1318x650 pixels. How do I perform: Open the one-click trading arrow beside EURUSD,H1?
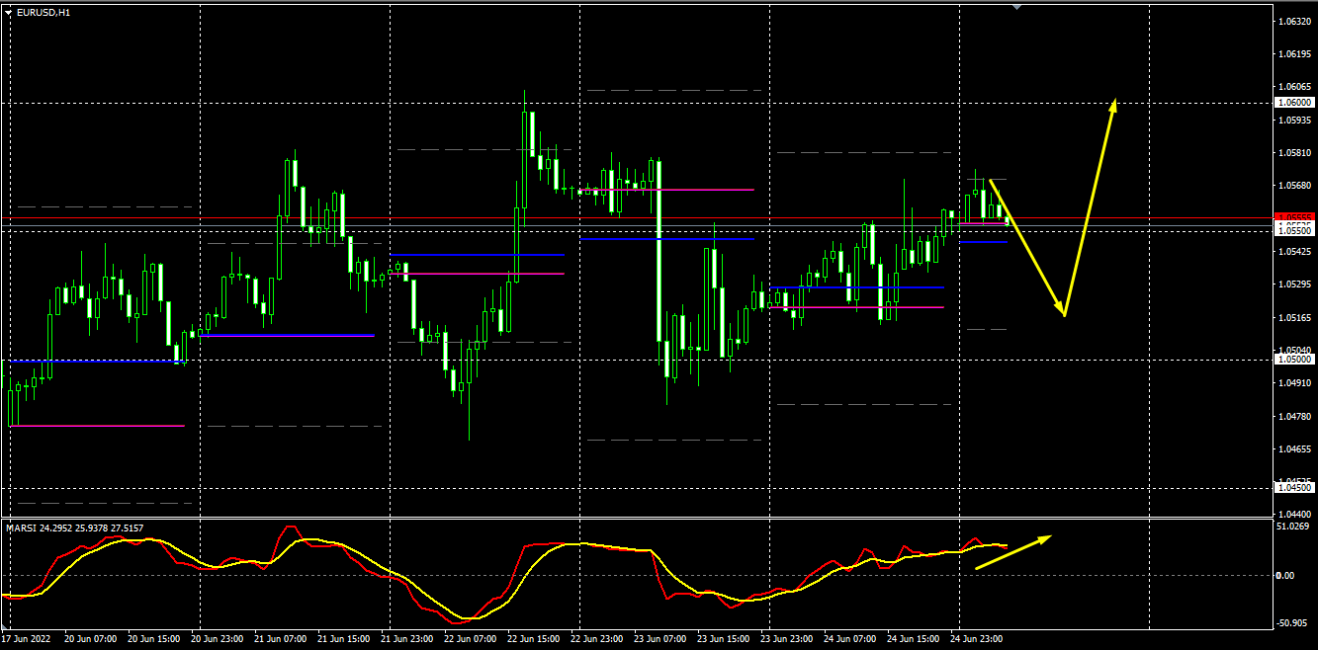(9, 12)
